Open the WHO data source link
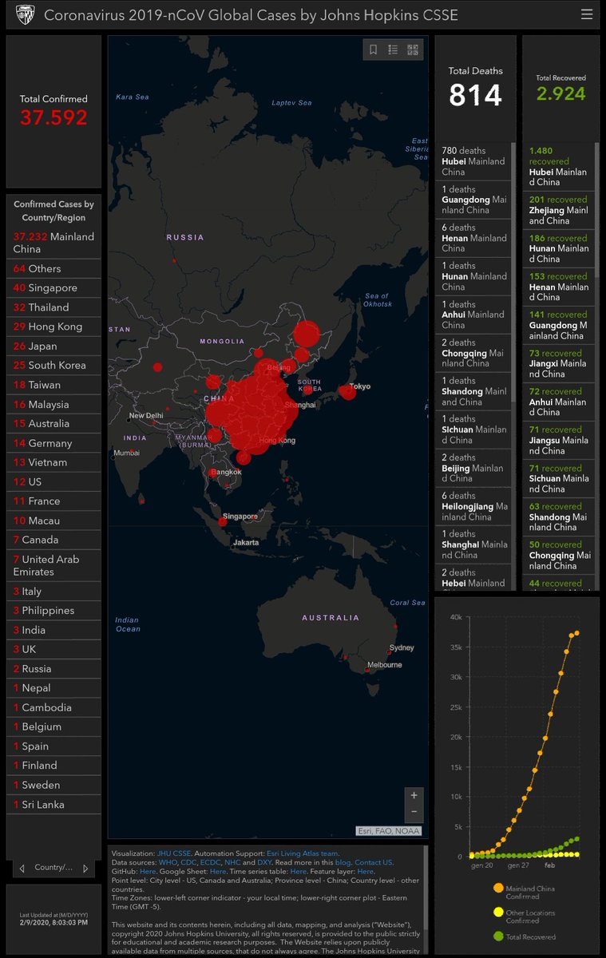The width and height of the screenshot is (606, 958). 168,862
